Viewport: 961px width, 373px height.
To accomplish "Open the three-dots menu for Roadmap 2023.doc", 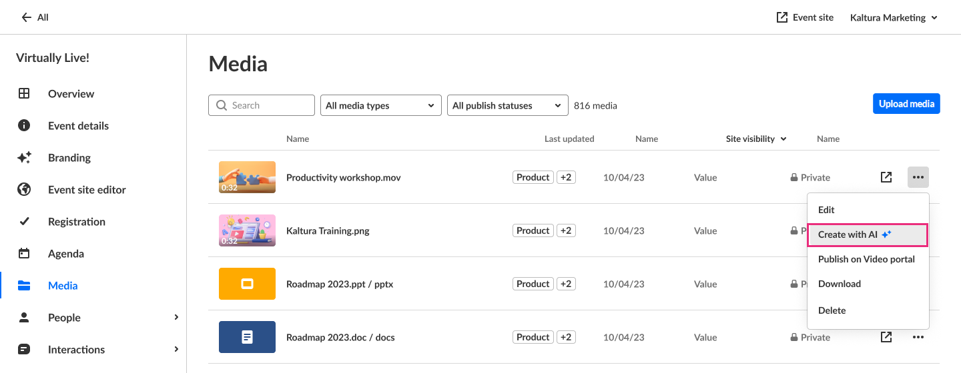I will click(x=918, y=337).
